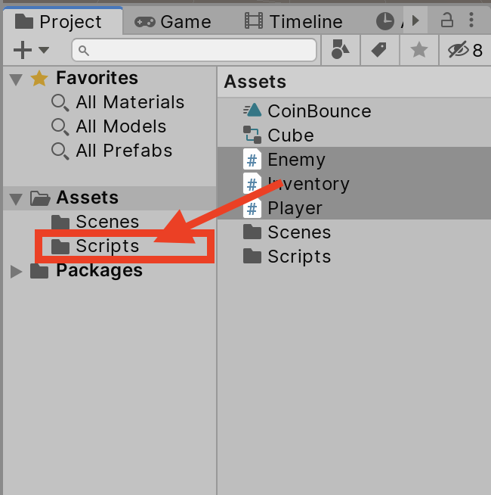The image size is (491, 495).
Task: Expand the Packages folder
Action: tap(15, 271)
